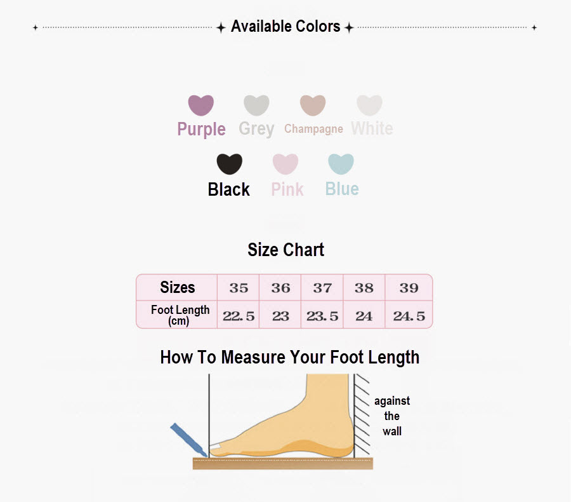Select size 37 column header

[322, 287]
